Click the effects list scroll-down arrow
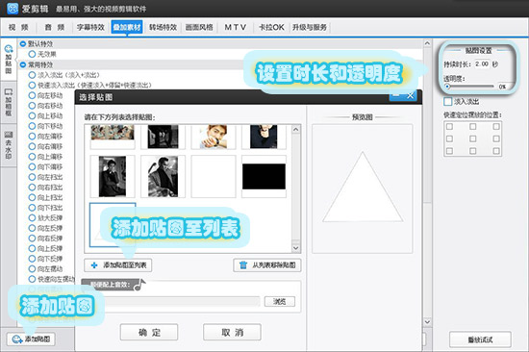Screen dimensions: 529x352 [427, 321]
